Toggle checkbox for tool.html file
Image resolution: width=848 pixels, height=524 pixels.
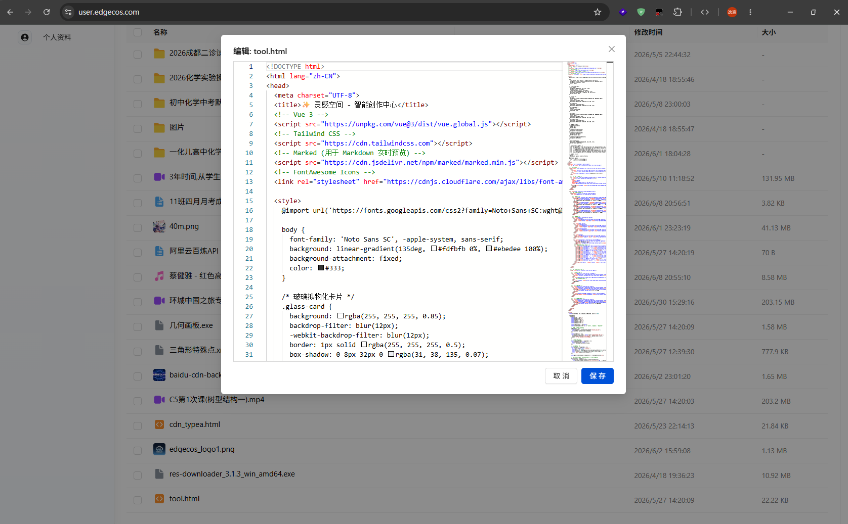(138, 500)
